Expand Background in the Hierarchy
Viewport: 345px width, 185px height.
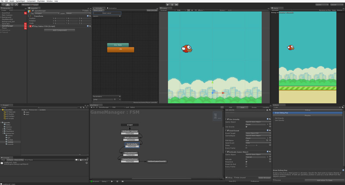[1, 17]
